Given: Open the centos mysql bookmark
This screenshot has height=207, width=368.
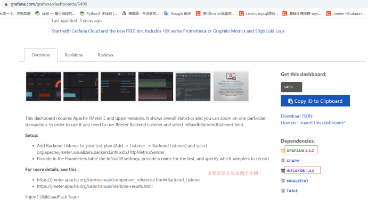Looking at the screenshot, I should click(x=258, y=14).
